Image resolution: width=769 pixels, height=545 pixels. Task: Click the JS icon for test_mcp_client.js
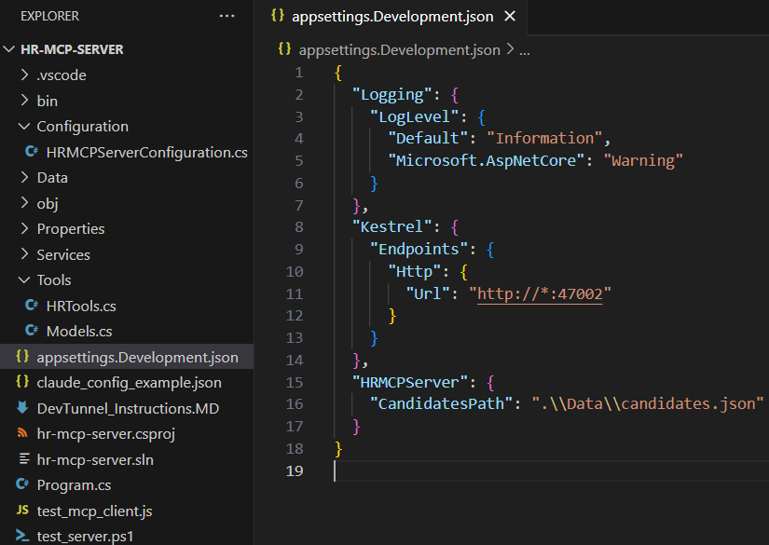pos(22,511)
